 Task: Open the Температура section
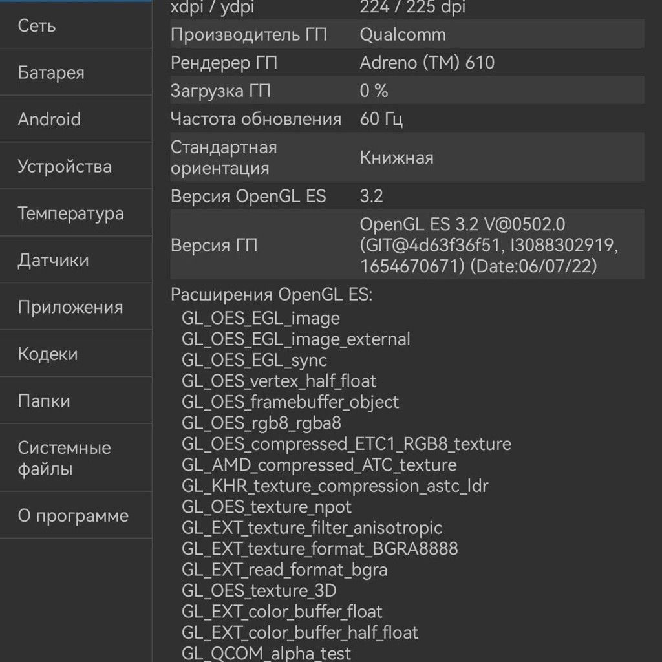point(76,213)
